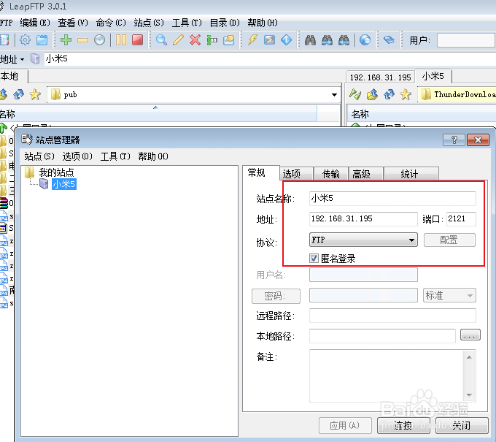The height and width of the screenshot is (442, 496).
Task: Switch to the 高级 tab
Action: tap(366, 174)
